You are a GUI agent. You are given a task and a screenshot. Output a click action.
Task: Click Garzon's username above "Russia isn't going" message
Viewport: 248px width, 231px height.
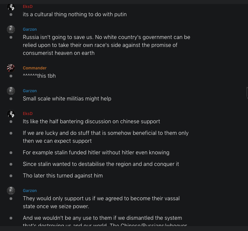click(29, 29)
